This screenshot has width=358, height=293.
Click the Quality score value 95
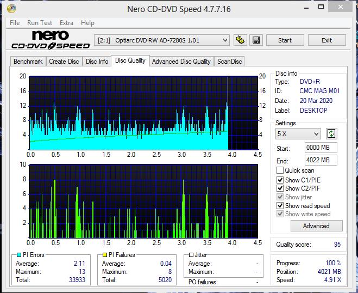[337, 245]
